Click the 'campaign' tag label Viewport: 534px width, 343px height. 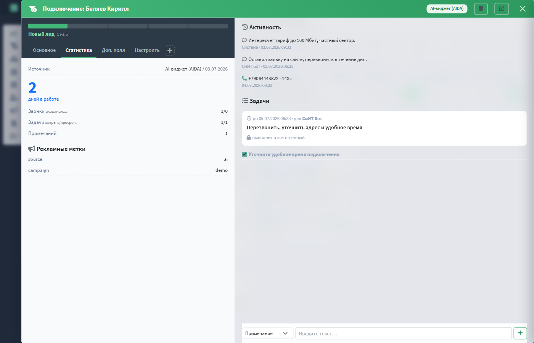coord(39,170)
